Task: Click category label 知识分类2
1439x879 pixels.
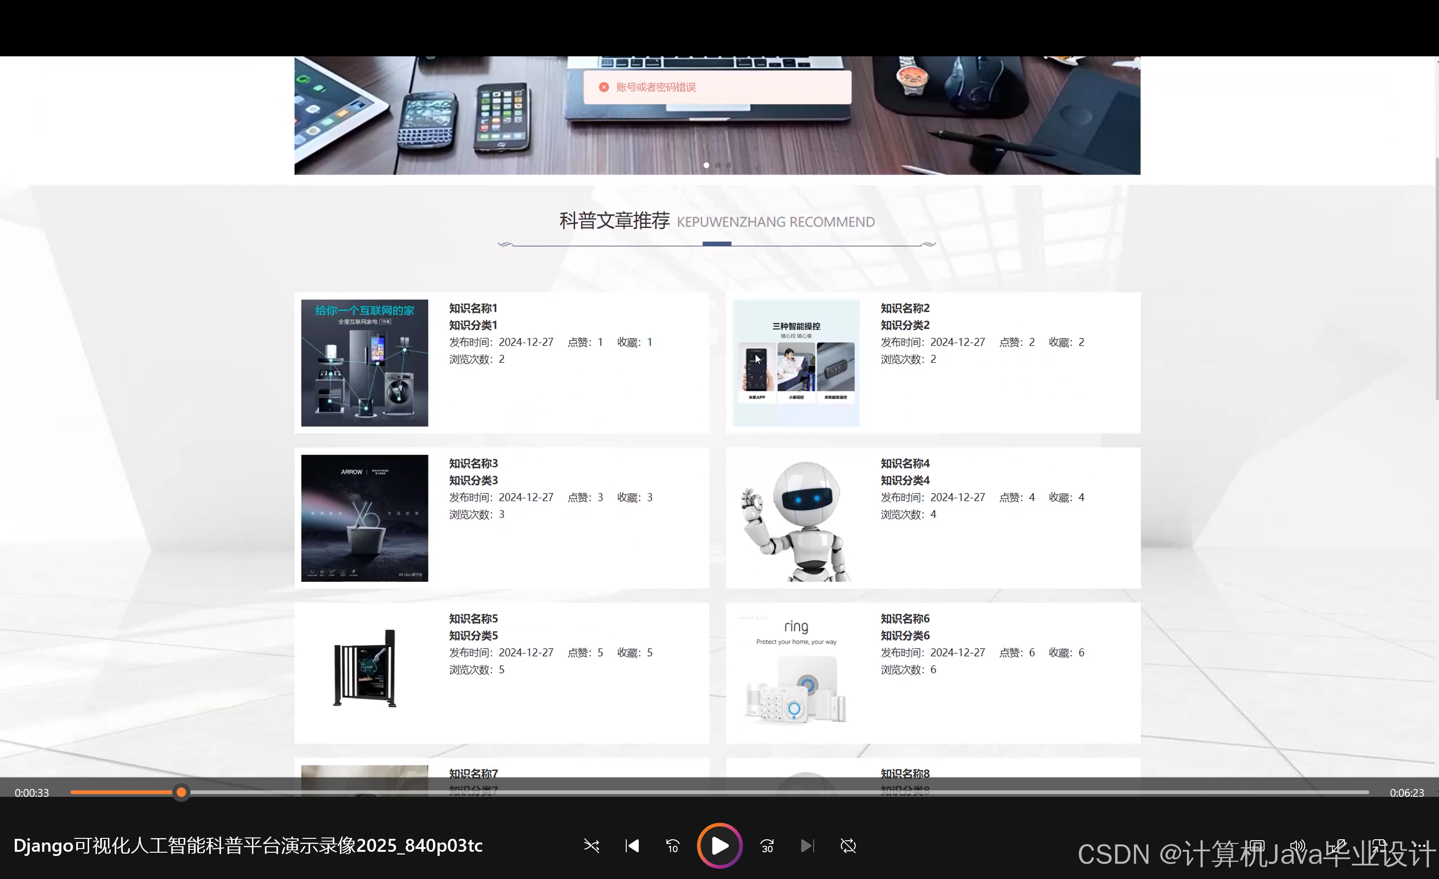Action: (905, 325)
